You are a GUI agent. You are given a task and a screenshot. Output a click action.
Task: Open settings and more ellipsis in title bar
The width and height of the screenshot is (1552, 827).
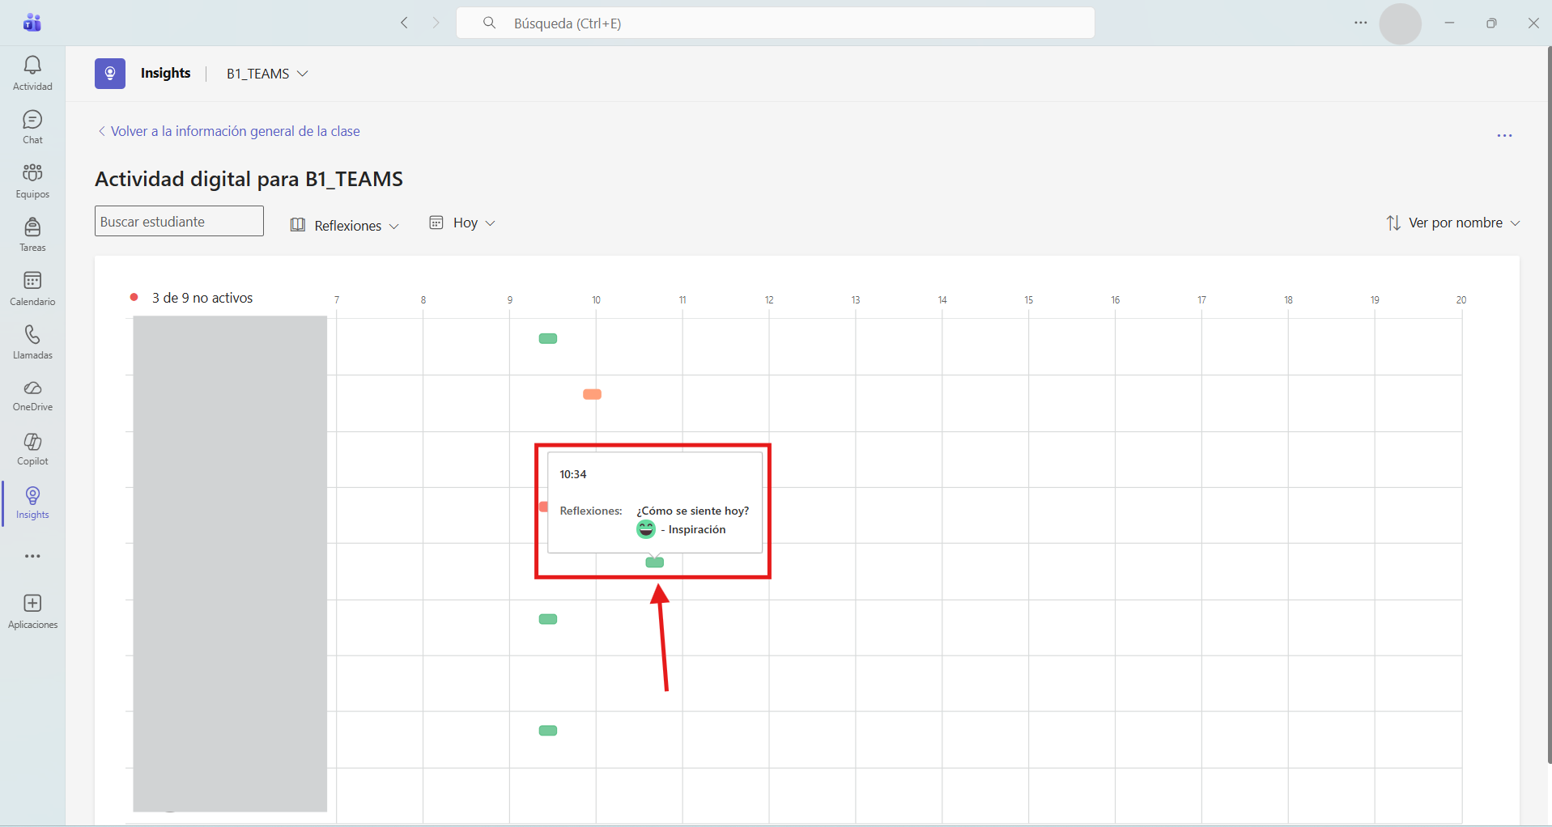point(1361,23)
